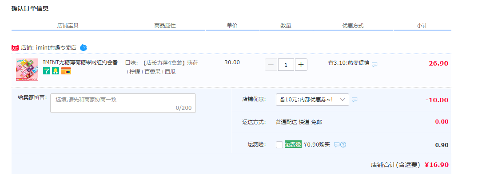The height and width of the screenshot is (174, 494).
Task: Click the 省3.10:热卖促销 promotion text
Action: point(349,62)
